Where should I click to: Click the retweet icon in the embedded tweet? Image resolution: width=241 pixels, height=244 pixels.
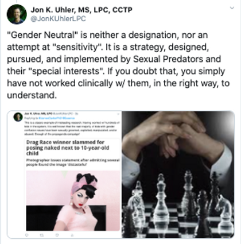[42, 235]
